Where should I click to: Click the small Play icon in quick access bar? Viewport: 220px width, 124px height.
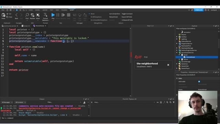click(x=17, y=10)
